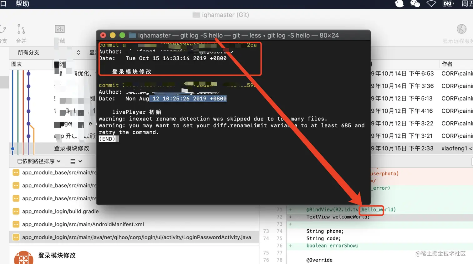Image resolution: width=473 pixels, height=264 pixels.
Task: Minimize the terminal window with yellow button
Action: coord(113,35)
